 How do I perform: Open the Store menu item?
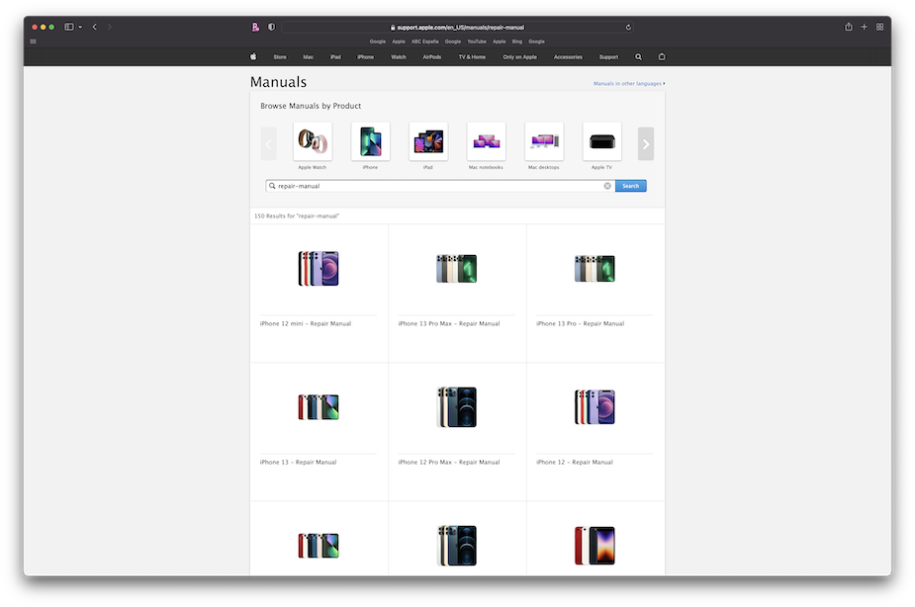coord(280,57)
